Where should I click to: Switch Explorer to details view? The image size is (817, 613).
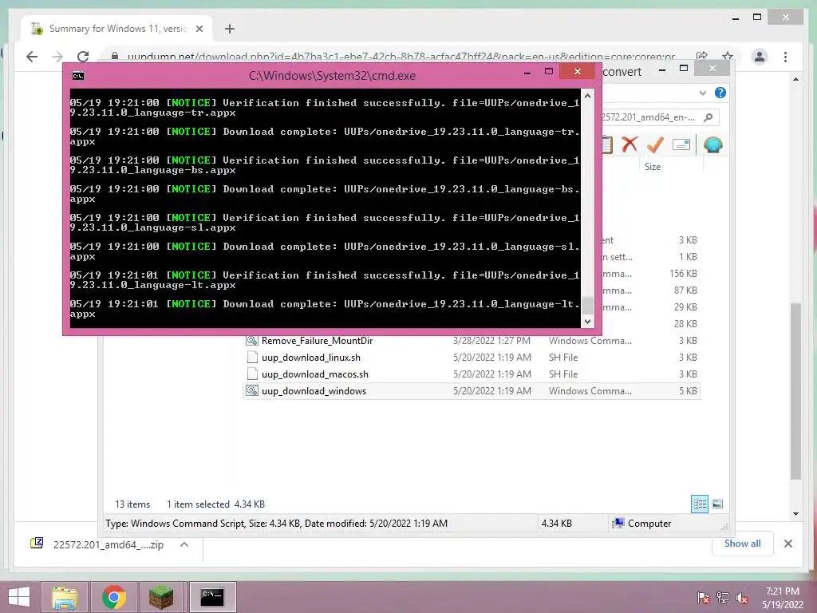[x=700, y=504]
